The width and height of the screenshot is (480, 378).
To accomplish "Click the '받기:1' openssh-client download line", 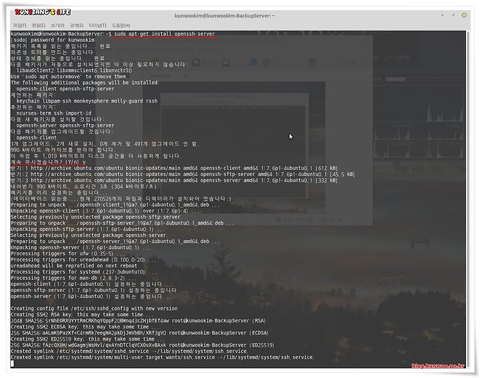I will click(x=174, y=168).
